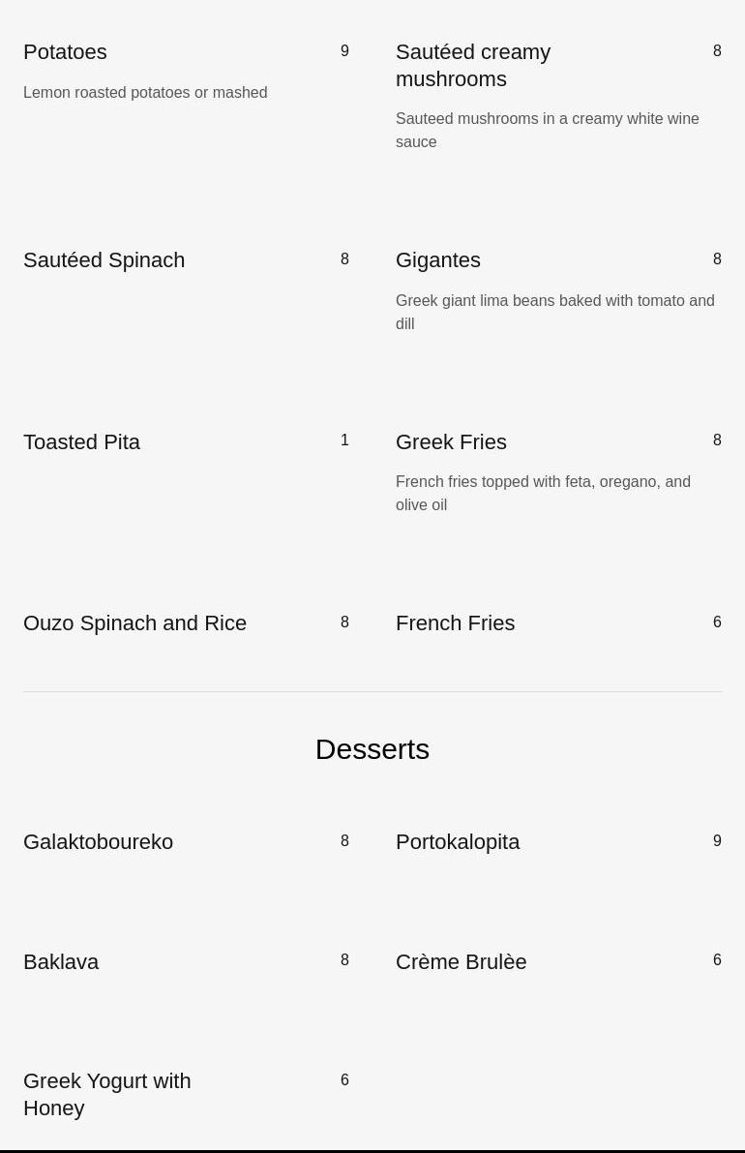745x1153 pixels.
Task: Click Greek Fries feta oregano description
Action: [x=543, y=493]
